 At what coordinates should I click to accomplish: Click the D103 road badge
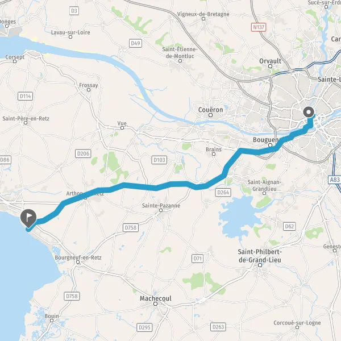tap(159, 160)
